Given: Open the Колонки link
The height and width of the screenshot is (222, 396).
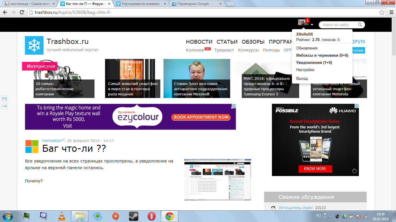Looking at the screenshot, I should pyautogui.click(x=195, y=50).
